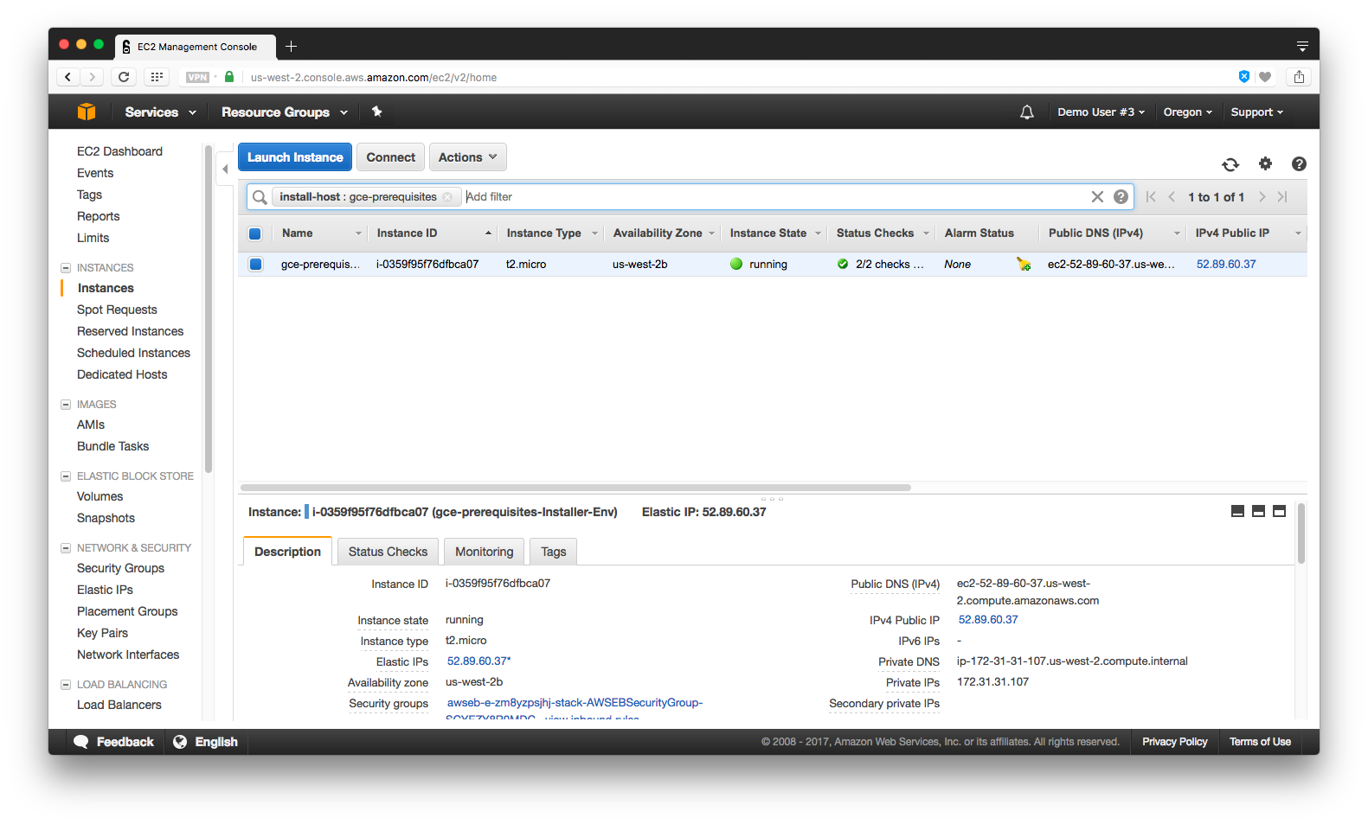Open browser speed dial grid

coord(157,77)
